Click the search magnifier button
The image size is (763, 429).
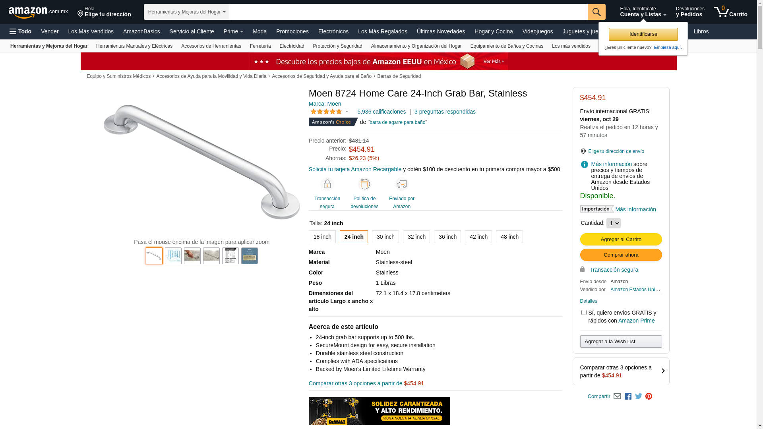click(596, 12)
